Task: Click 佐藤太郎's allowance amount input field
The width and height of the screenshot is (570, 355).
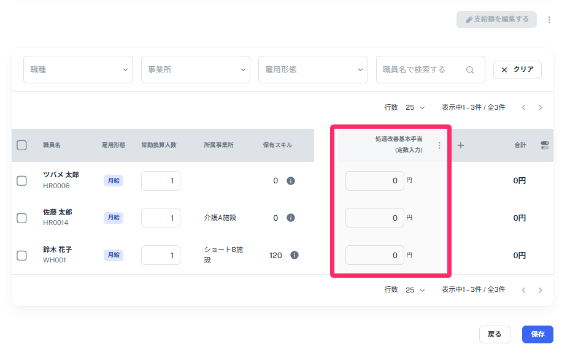Action: pyautogui.click(x=374, y=218)
